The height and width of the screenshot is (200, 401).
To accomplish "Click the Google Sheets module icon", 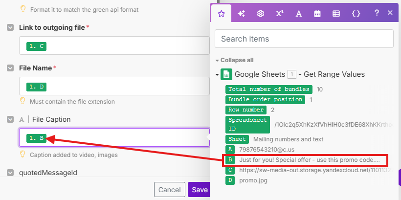I will coord(226,74).
